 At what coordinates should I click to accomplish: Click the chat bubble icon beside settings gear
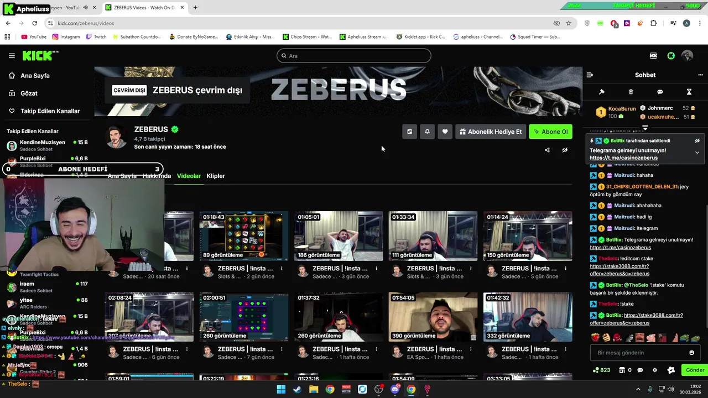[640, 370]
